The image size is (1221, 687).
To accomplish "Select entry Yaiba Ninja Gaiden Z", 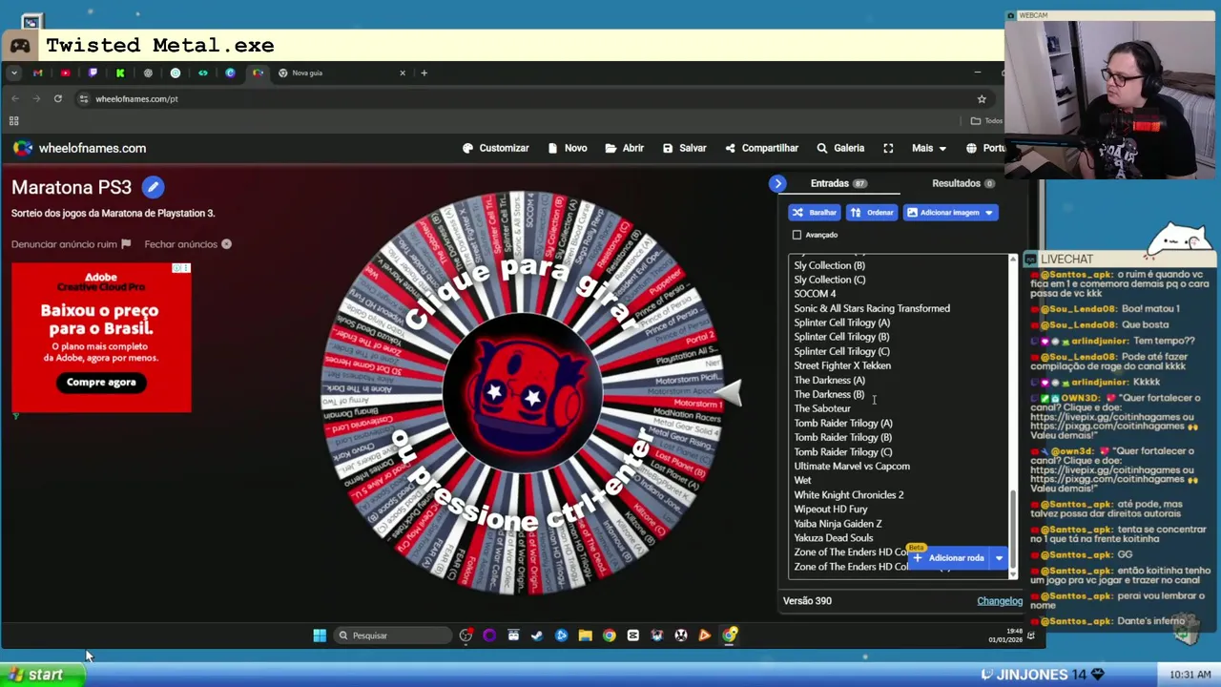I will coord(838,523).
